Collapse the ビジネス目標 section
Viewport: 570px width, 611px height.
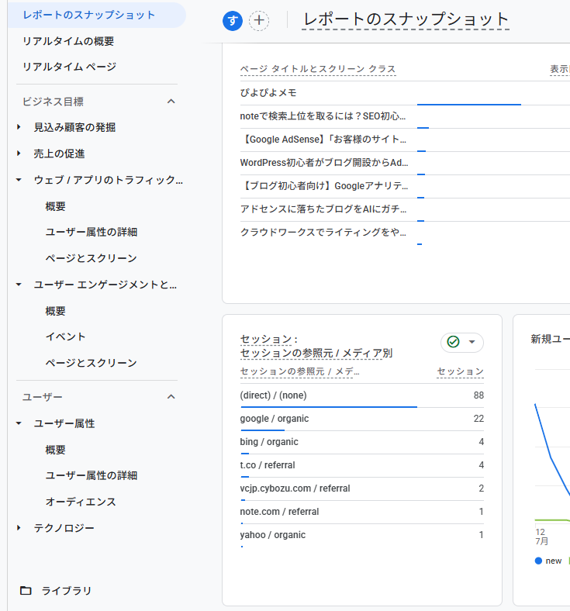(x=171, y=102)
